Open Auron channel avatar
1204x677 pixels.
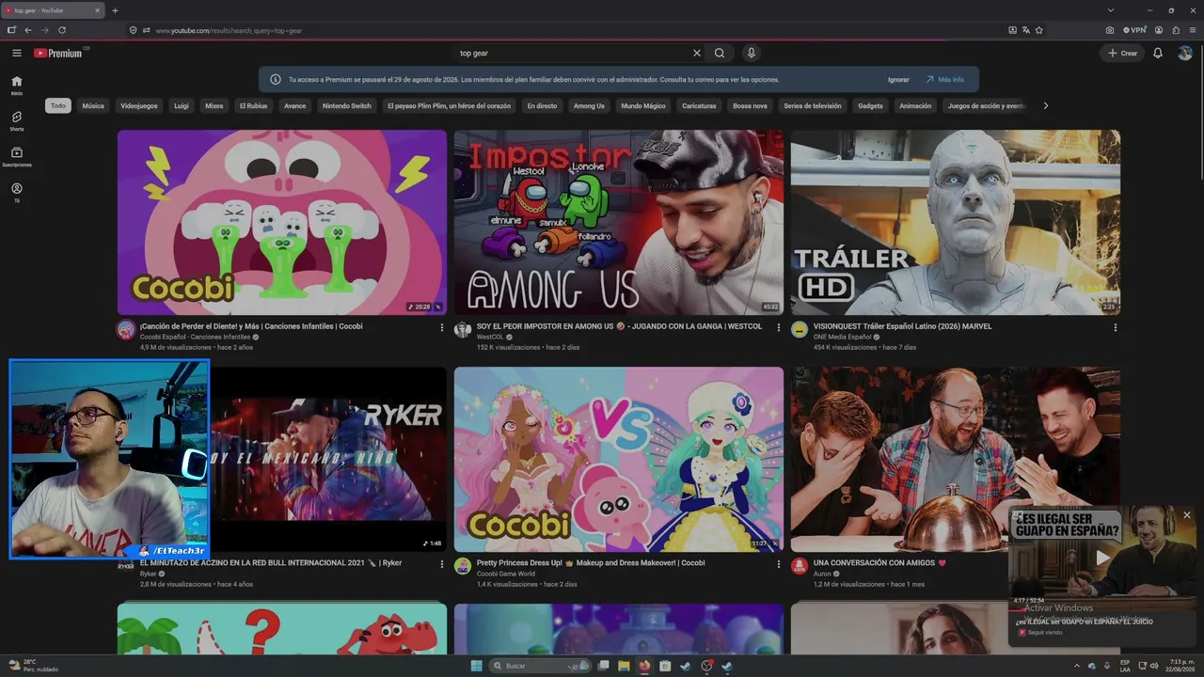(x=800, y=566)
